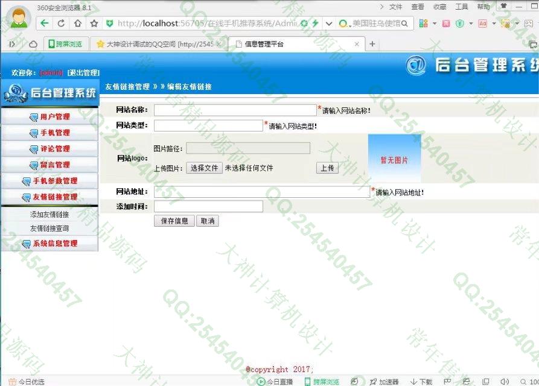This screenshot has width=539, height=386.
Task: Open the 工具 menu in the browser
Action: tap(461, 7)
